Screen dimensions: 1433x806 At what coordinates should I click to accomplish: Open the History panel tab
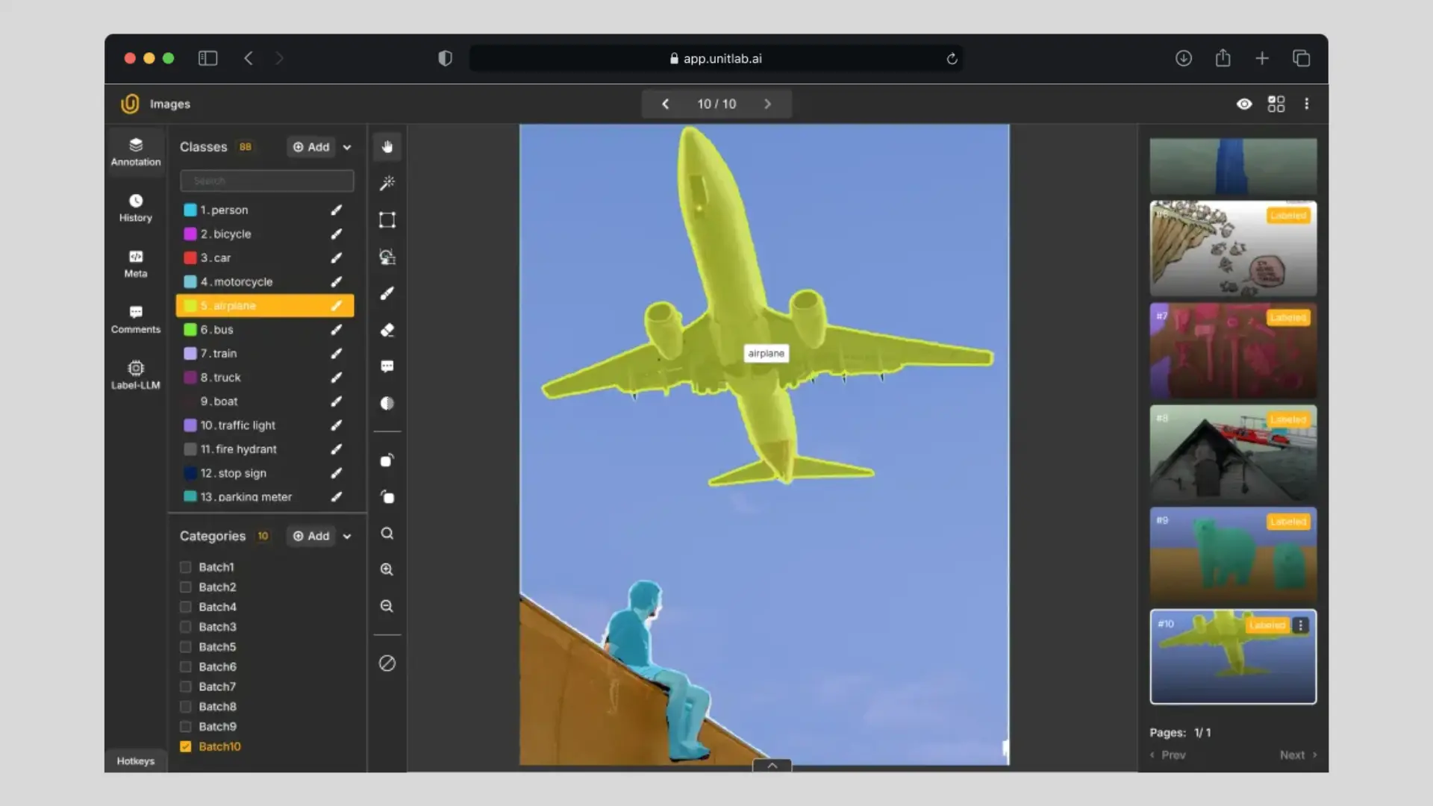click(135, 207)
